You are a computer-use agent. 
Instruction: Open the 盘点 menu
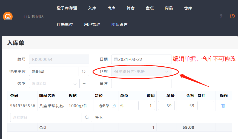pos(150,8)
